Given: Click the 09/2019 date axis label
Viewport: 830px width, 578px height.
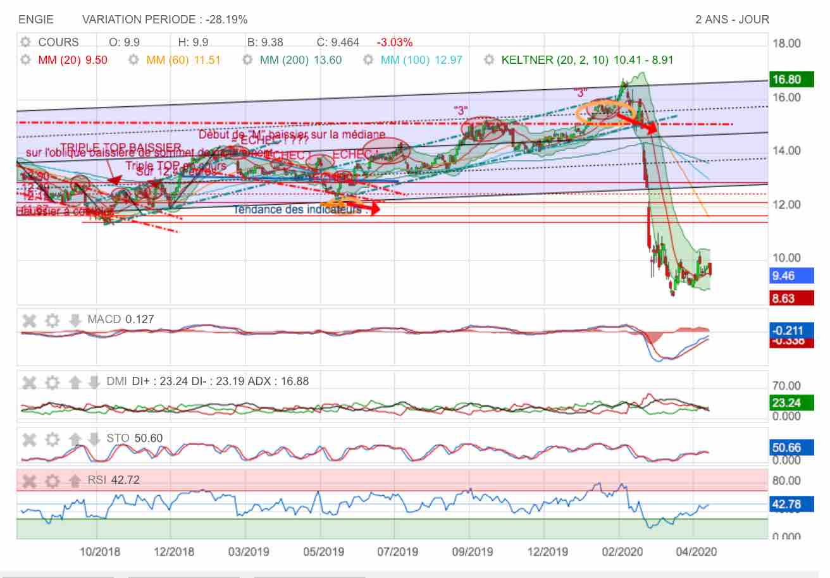Looking at the screenshot, I should tap(471, 551).
